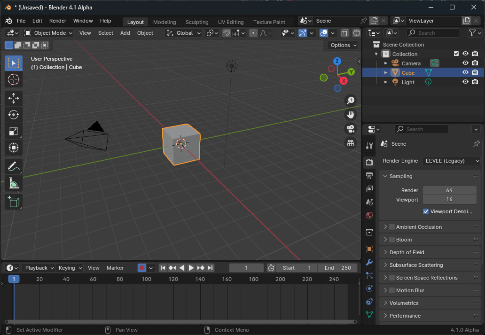The width and height of the screenshot is (485, 335).
Task: Click the Options button in viewport
Action: click(342, 45)
